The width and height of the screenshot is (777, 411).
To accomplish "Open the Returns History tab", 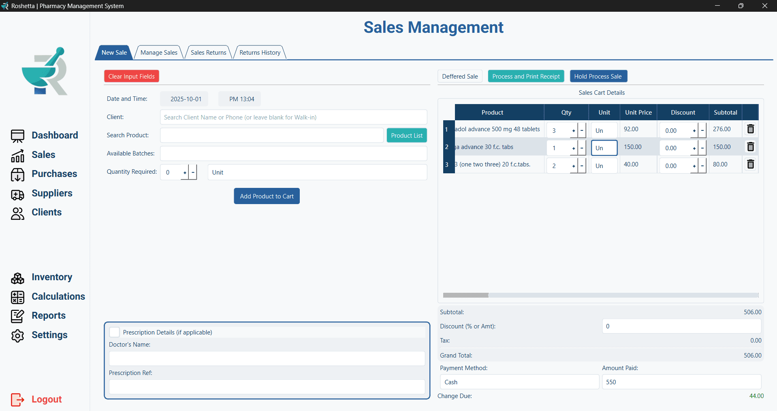I will click(x=259, y=52).
